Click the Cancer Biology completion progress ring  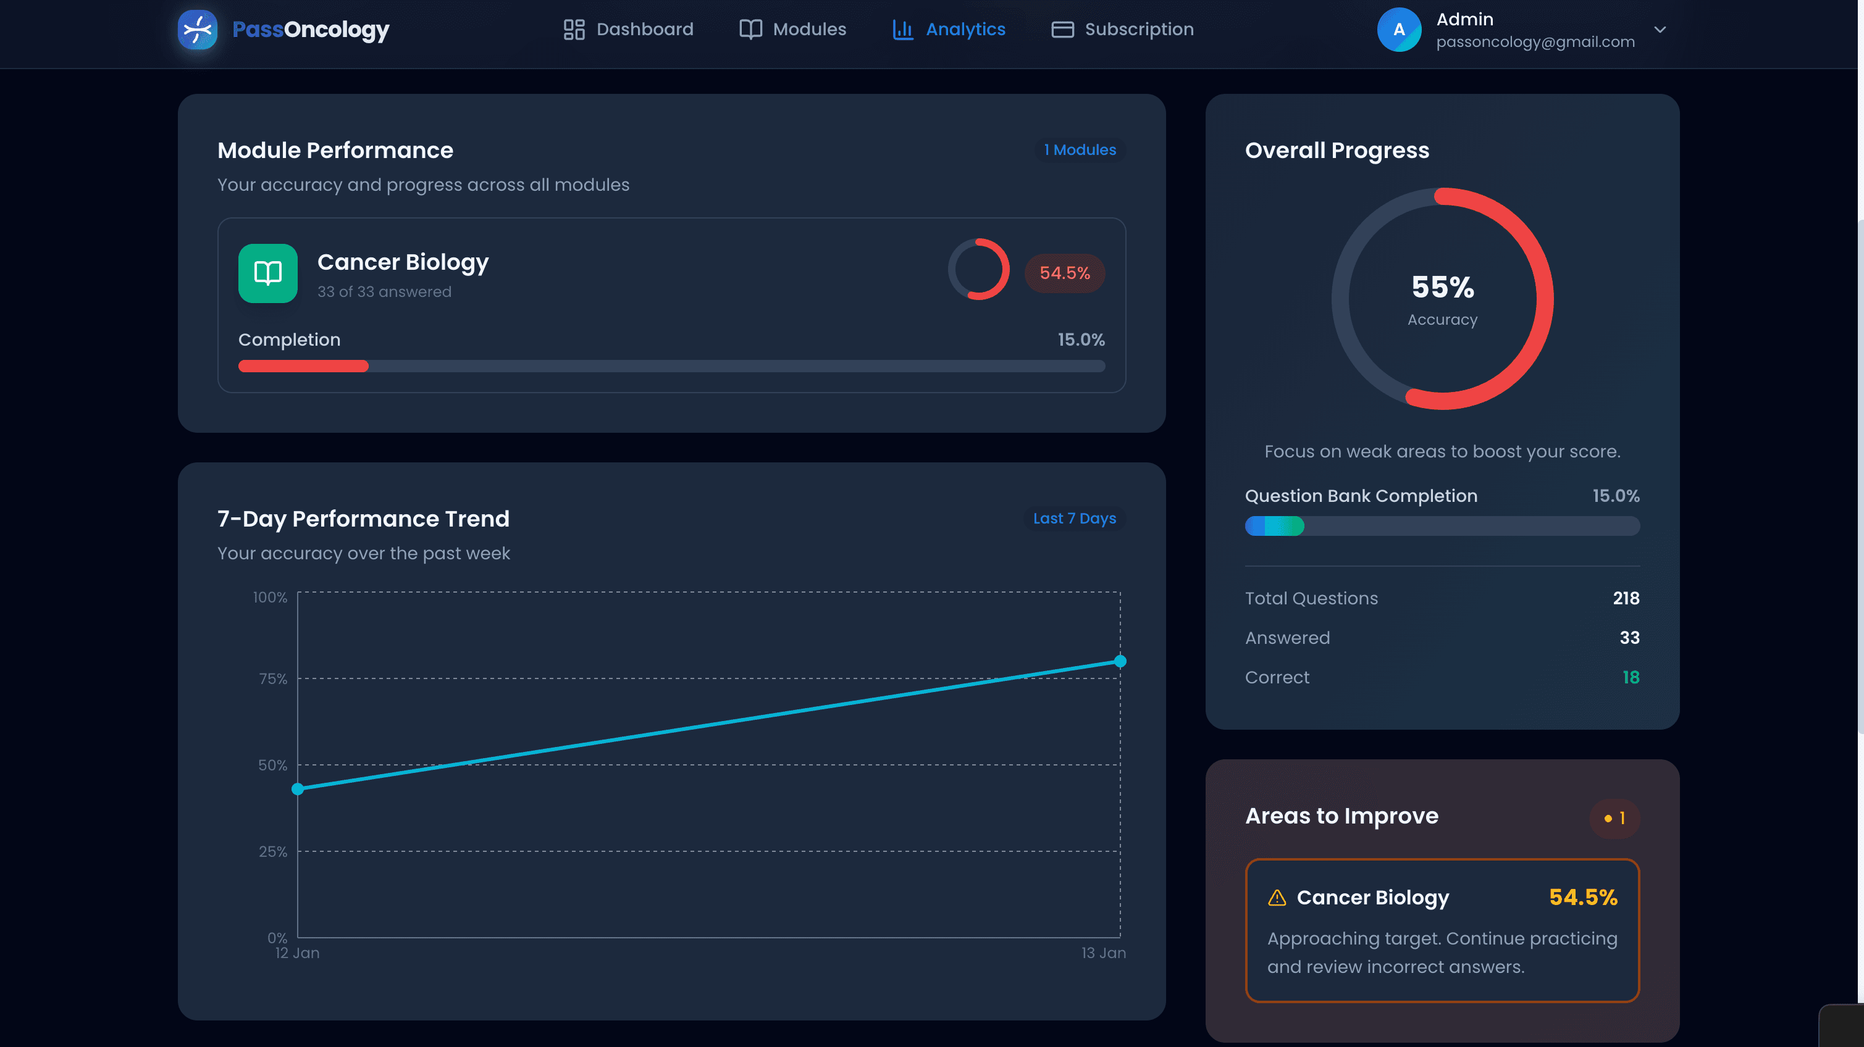978,269
